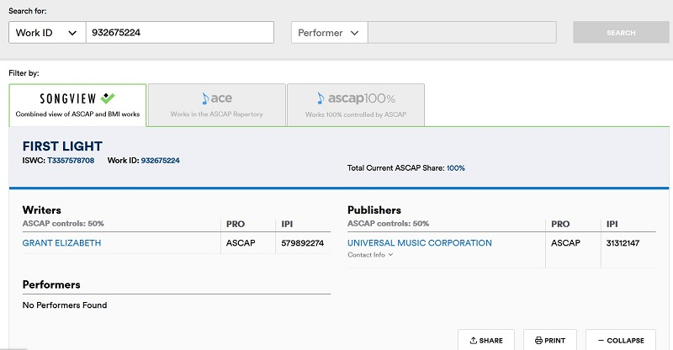Open the Work ID search type dropdown
Screen dimensions: 673x350
(47, 32)
